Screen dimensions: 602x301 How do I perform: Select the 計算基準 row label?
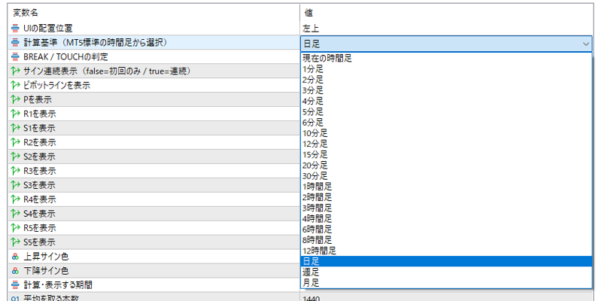(x=96, y=43)
